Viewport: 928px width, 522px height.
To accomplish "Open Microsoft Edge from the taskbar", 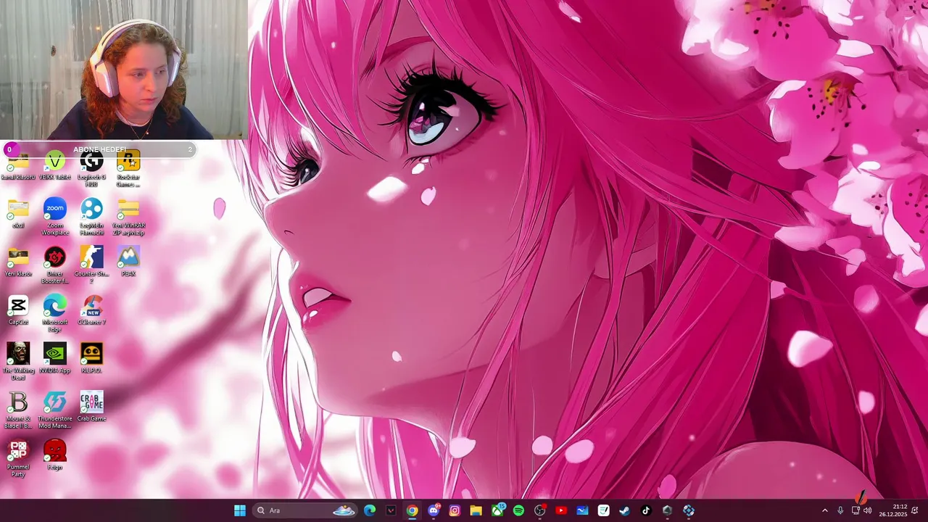I will 370,510.
